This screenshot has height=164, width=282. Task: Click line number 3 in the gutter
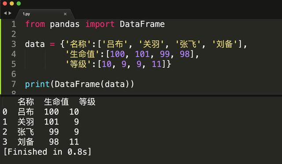click(14, 44)
